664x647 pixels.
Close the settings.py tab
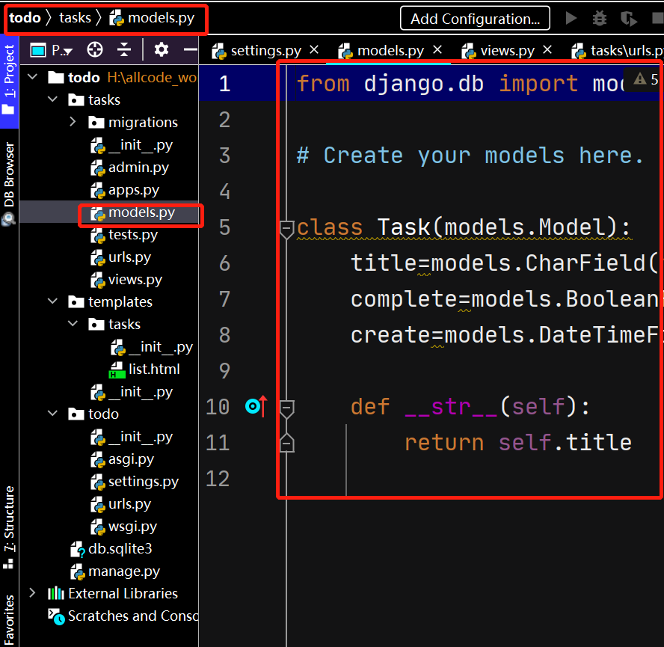[x=314, y=50]
